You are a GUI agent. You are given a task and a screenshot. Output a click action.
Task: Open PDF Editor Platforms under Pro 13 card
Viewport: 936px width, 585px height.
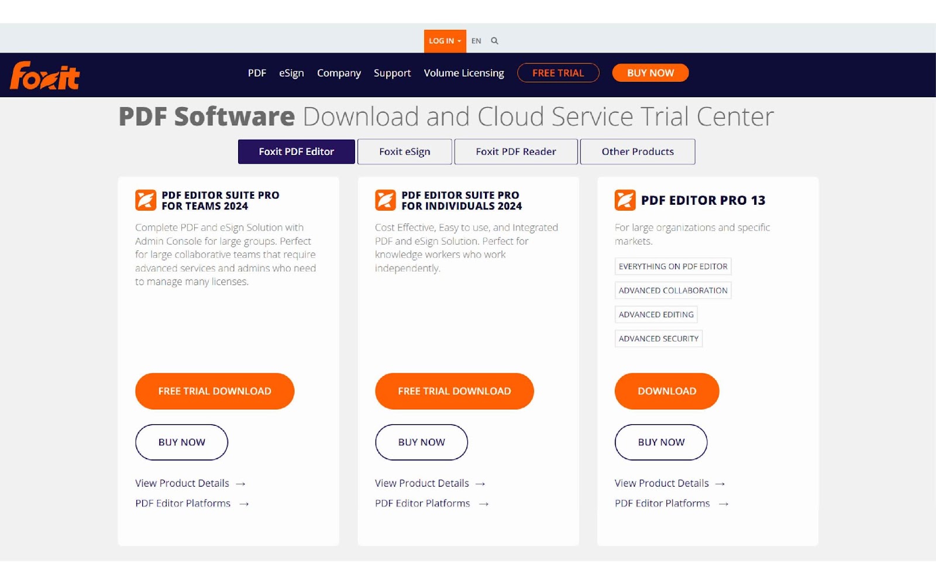coord(672,504)
